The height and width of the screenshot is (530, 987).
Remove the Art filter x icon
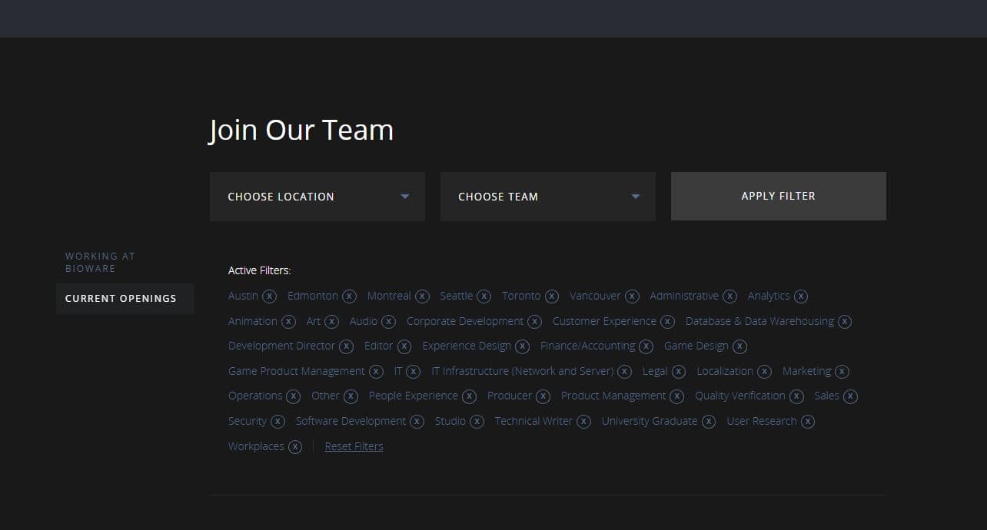331,322
